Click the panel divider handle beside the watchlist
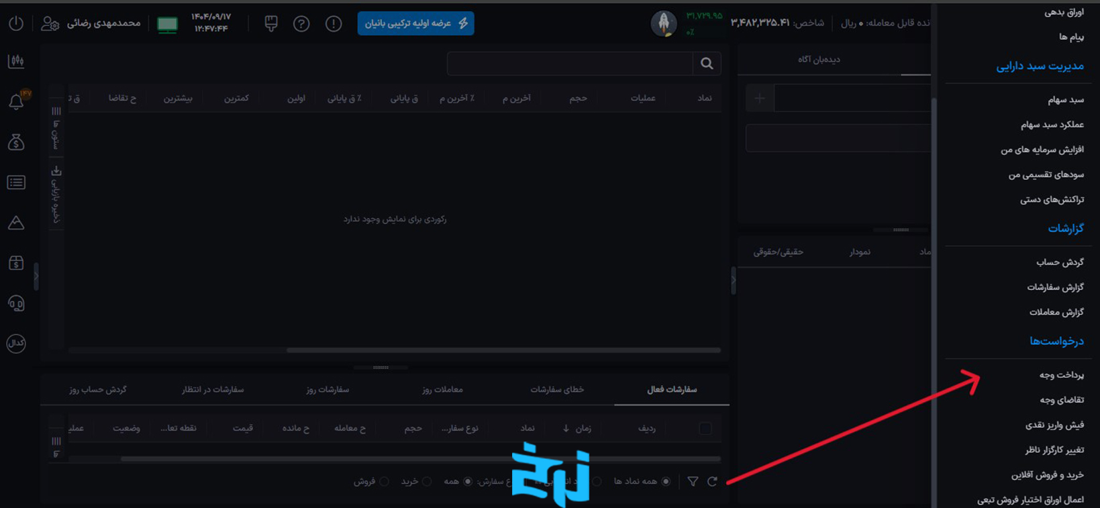This screenshot has width=1100, height=508. (734, 281)
